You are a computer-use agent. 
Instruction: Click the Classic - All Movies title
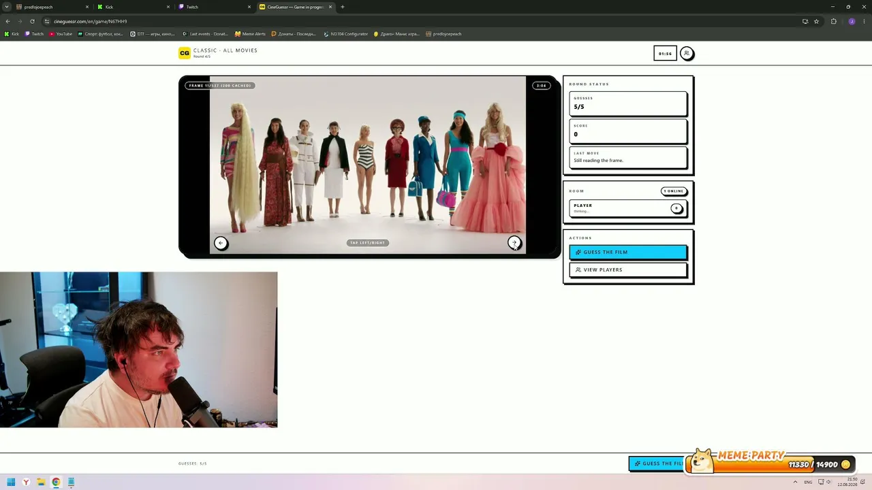225,50
